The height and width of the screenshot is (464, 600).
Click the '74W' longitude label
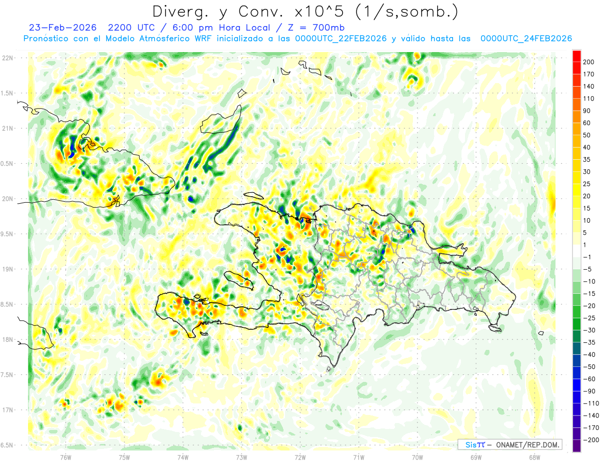(x=182, y=457)
